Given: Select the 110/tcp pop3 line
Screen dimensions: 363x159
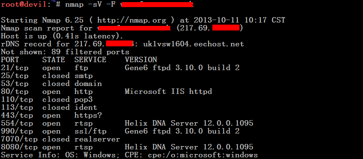Looking at the screenshot, I should (x=47, y=99).
